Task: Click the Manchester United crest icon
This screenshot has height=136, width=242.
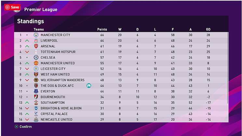Action: point(36,63)
